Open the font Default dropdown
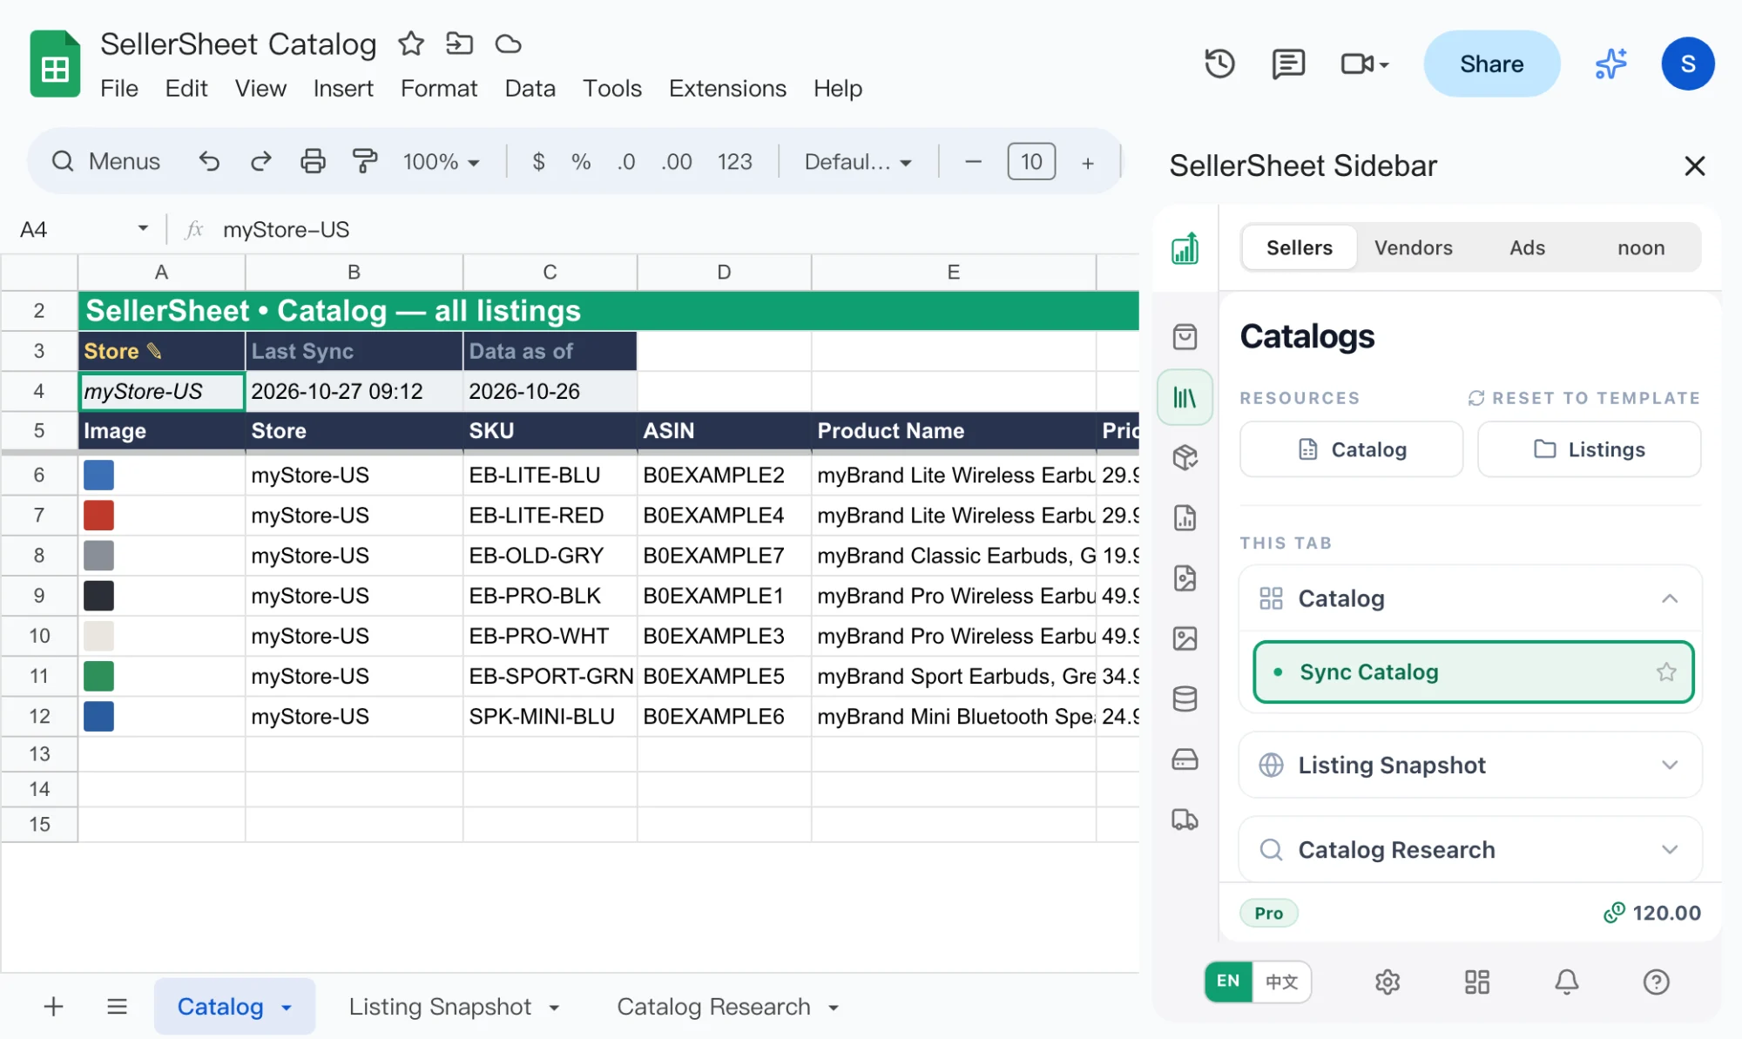 tap(857, 161)
